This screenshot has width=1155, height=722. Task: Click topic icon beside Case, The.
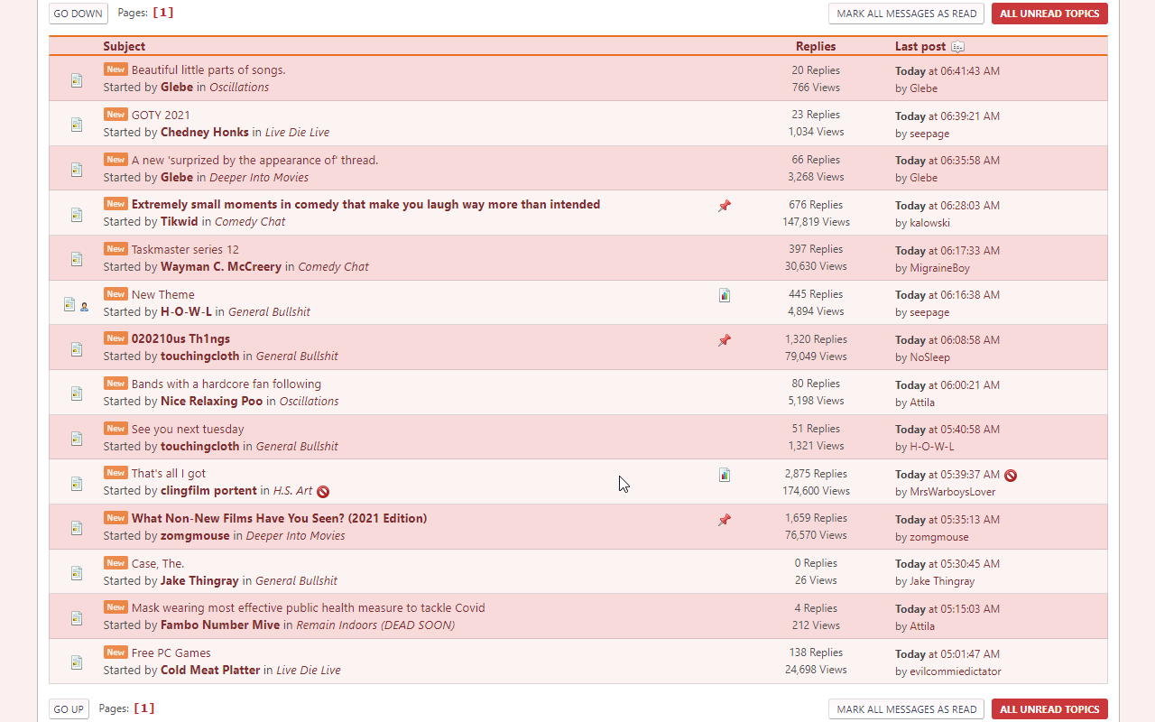coord(77,573)
